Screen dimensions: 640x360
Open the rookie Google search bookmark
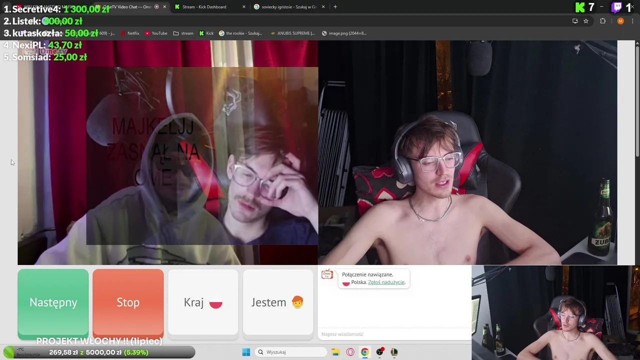pyautogui.click(x=240, y=33)
